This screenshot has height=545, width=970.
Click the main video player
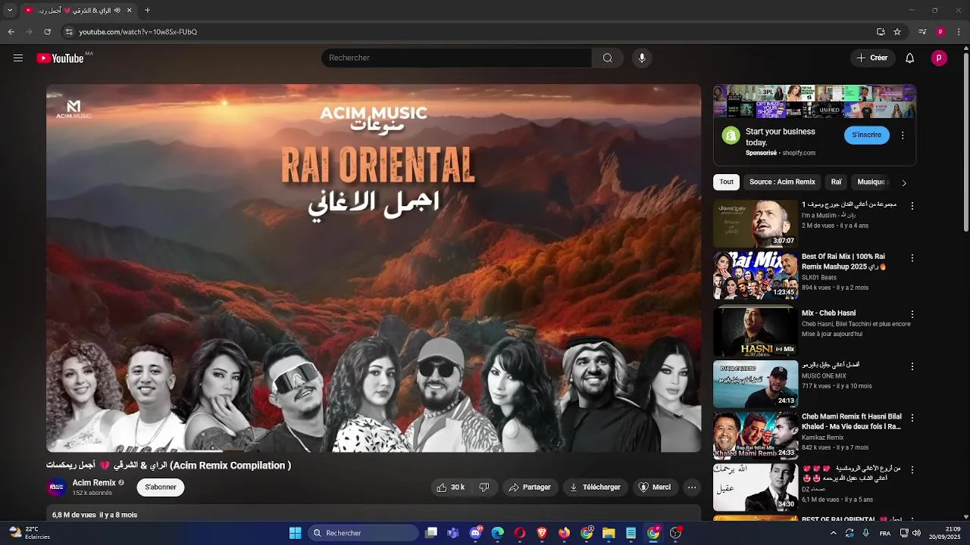[374, 268]
